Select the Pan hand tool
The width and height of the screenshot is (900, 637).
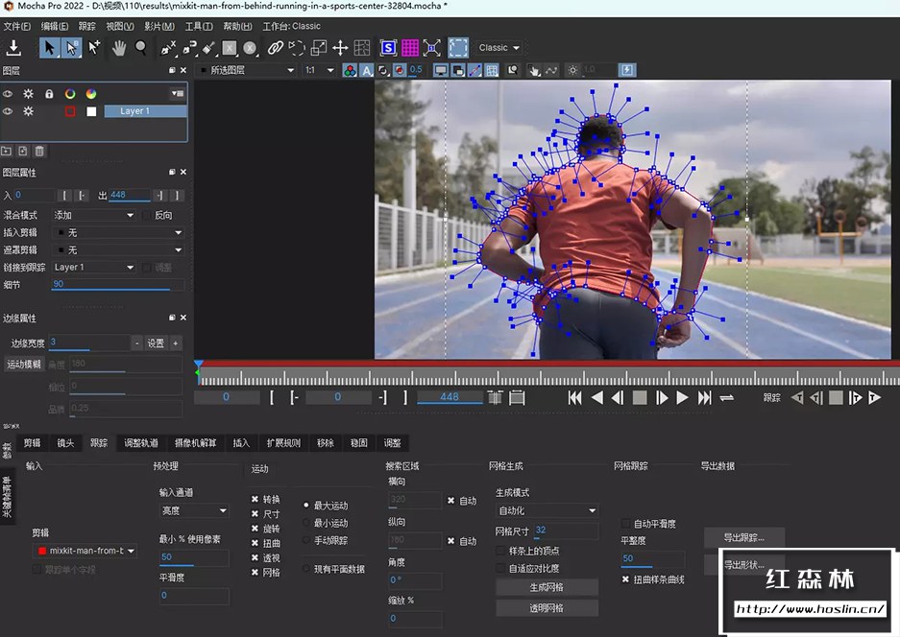pyautogui.click(x=119, y=47)
